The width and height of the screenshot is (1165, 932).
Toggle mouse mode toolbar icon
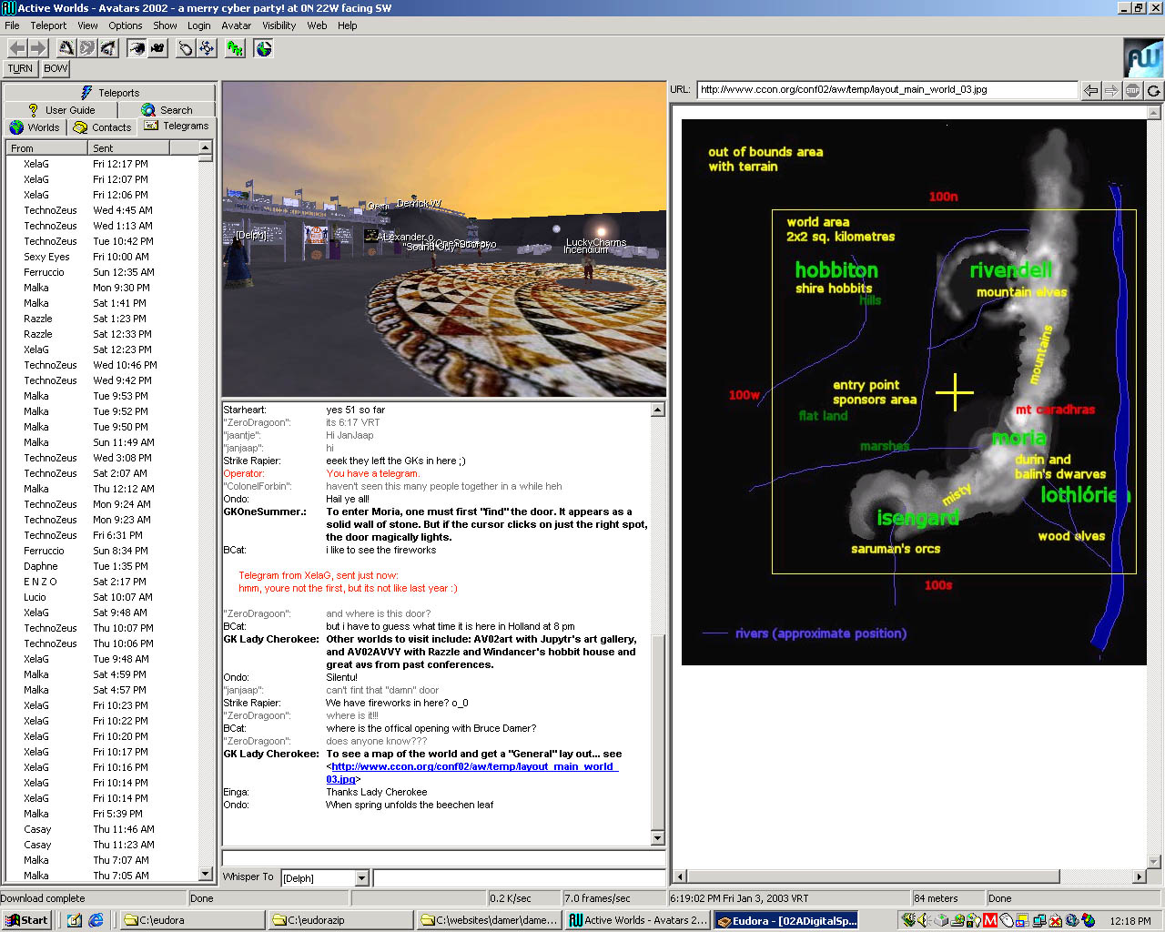[186, 48]
